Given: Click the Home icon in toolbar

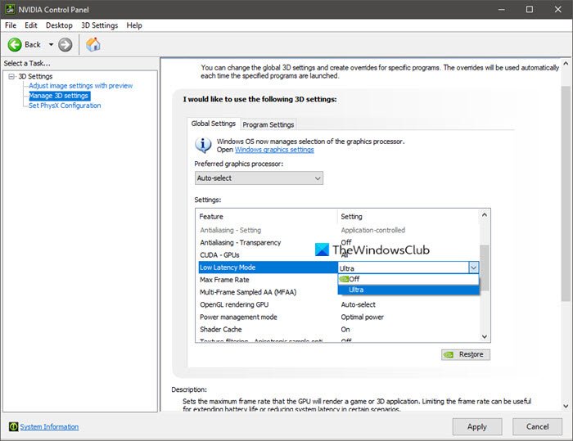Looking at the screenshot, I should [93, 44].
